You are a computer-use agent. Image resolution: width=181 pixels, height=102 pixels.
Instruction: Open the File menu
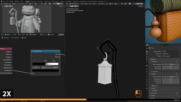pyautogui.click(x=4, y=1)
